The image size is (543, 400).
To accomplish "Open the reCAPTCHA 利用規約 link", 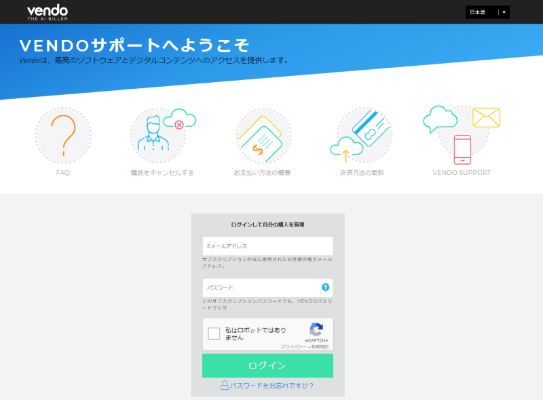I will tap(320, 346).
